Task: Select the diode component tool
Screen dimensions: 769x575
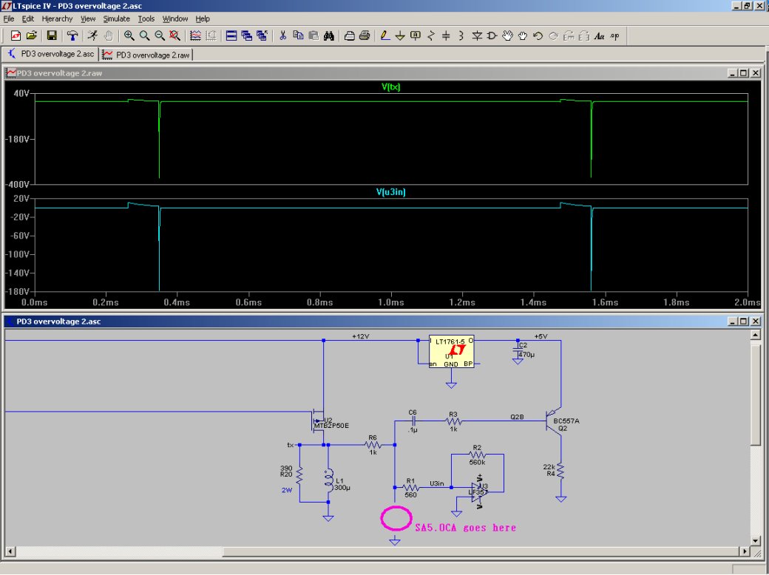Action: (x=477, y=35)
